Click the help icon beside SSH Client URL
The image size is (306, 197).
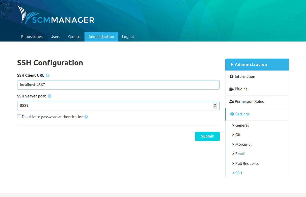pyautogui.click(x=48, y=75)
